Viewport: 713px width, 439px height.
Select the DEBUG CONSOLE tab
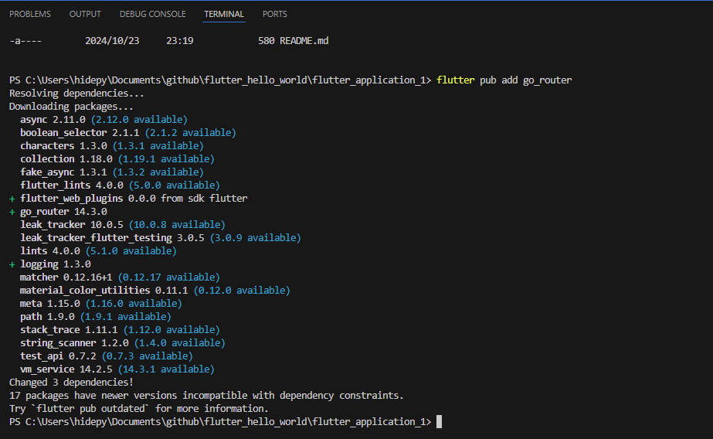pyautogui.click(x=152, y=14)
